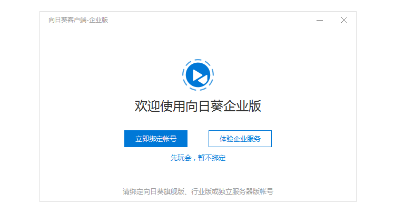Click the white triangle inside the logo
This screenshot has height=212, width=395.
(x=198, y=75)
